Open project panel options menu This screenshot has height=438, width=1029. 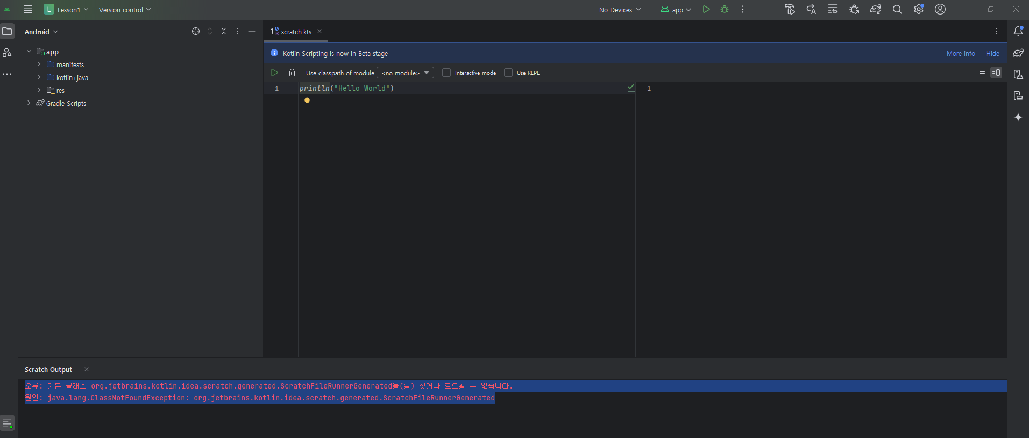click(x=238, y=31)
